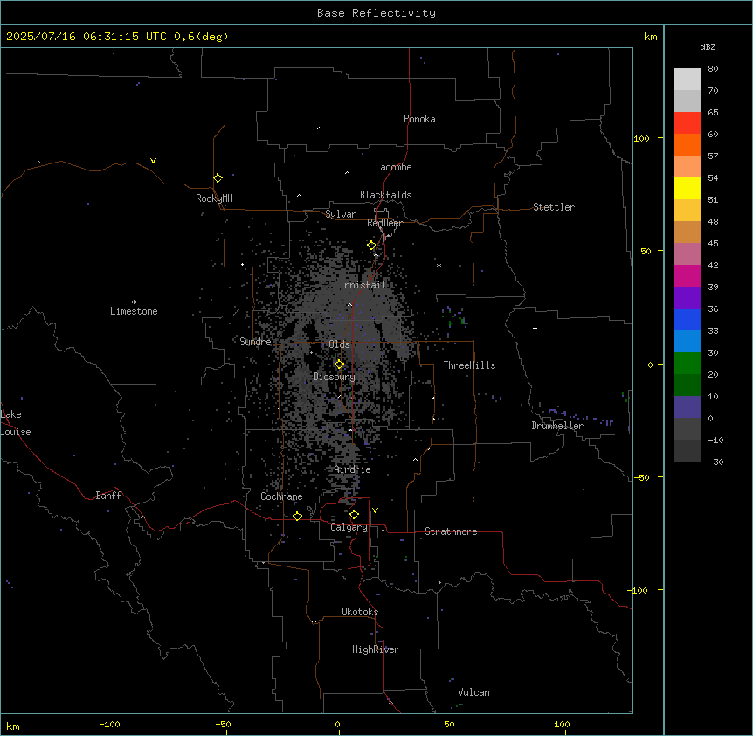Screen dimensions: 753x736
Task: Click the RockyMH label
Action: [214, 198]
